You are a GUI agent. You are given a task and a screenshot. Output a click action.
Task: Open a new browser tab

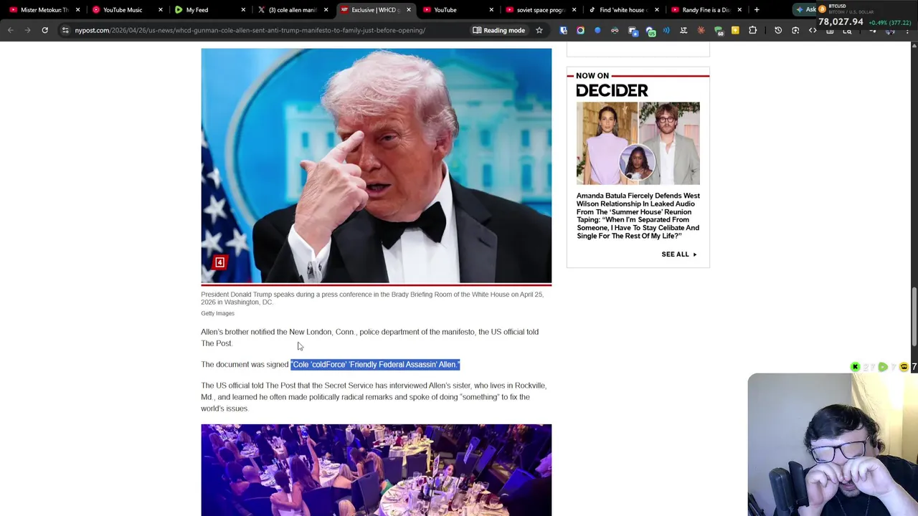tap(757, 9)
